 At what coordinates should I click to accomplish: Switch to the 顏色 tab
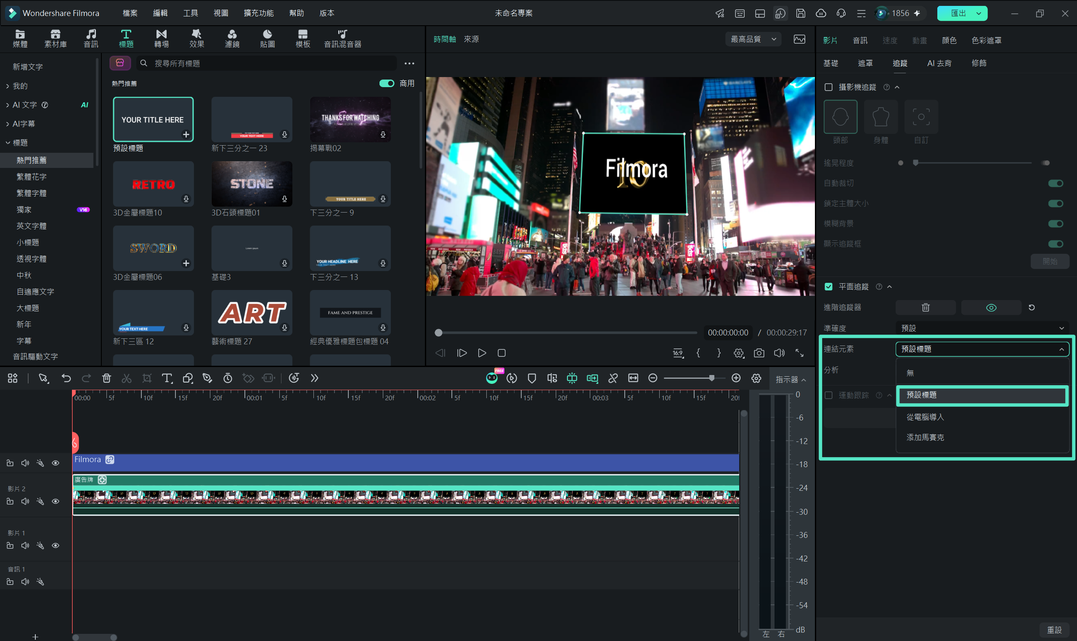[949, 40]
